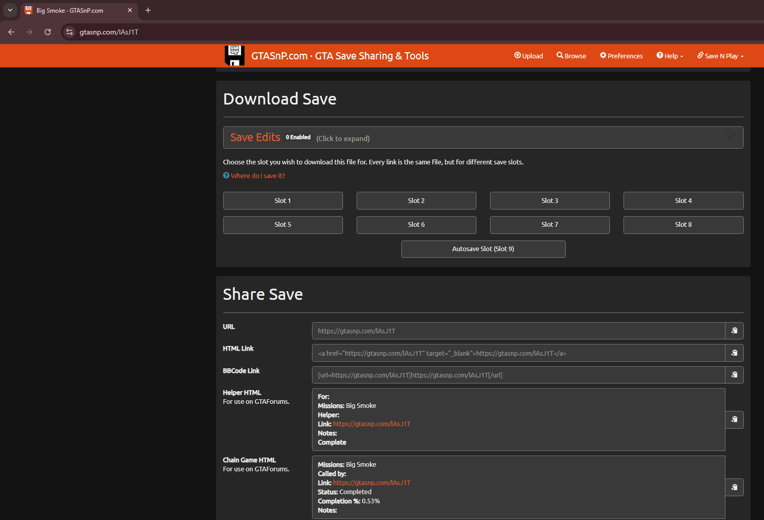Expand the Save Edits panel

click(x=483, y=137)
